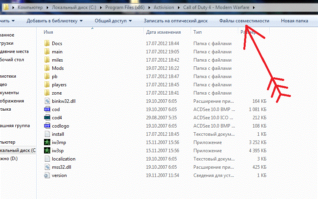This screenshot has width=318, height=199.
Task: Select the Mods folder icon
Action: pyautogui.click(x=47, y=68)
